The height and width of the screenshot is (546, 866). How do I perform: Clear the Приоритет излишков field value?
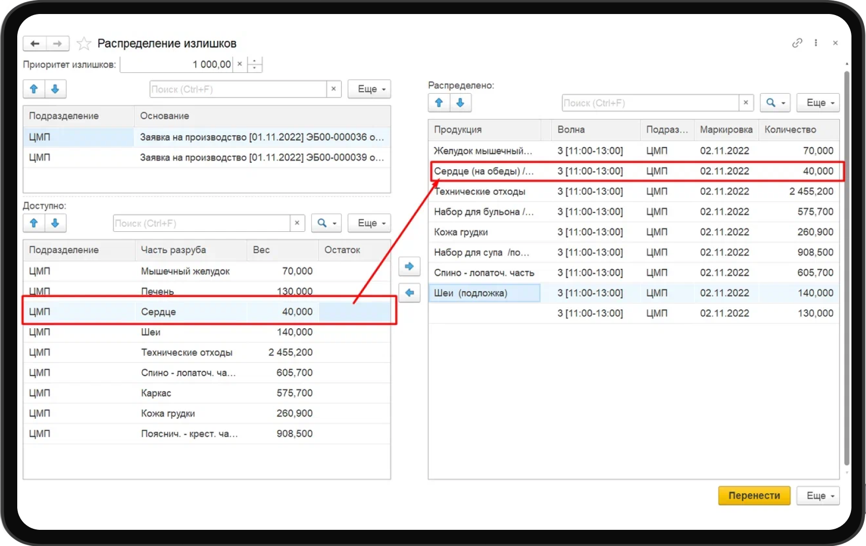pos(240,64)
